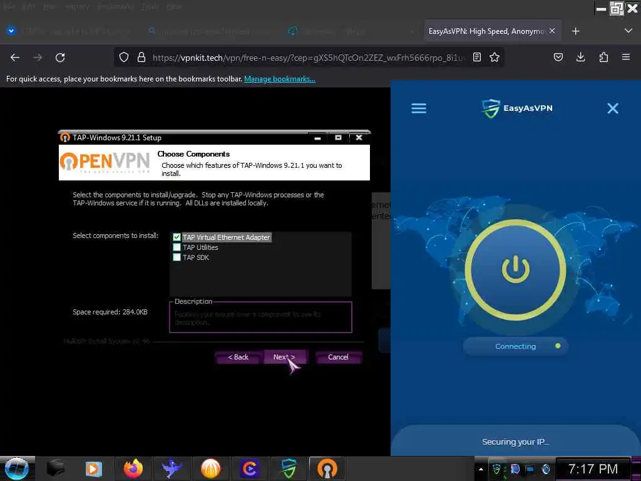Screen dimensions: 641x481
Task: Click the EasyAsVPN shield logo
Action: coord(491,108)
